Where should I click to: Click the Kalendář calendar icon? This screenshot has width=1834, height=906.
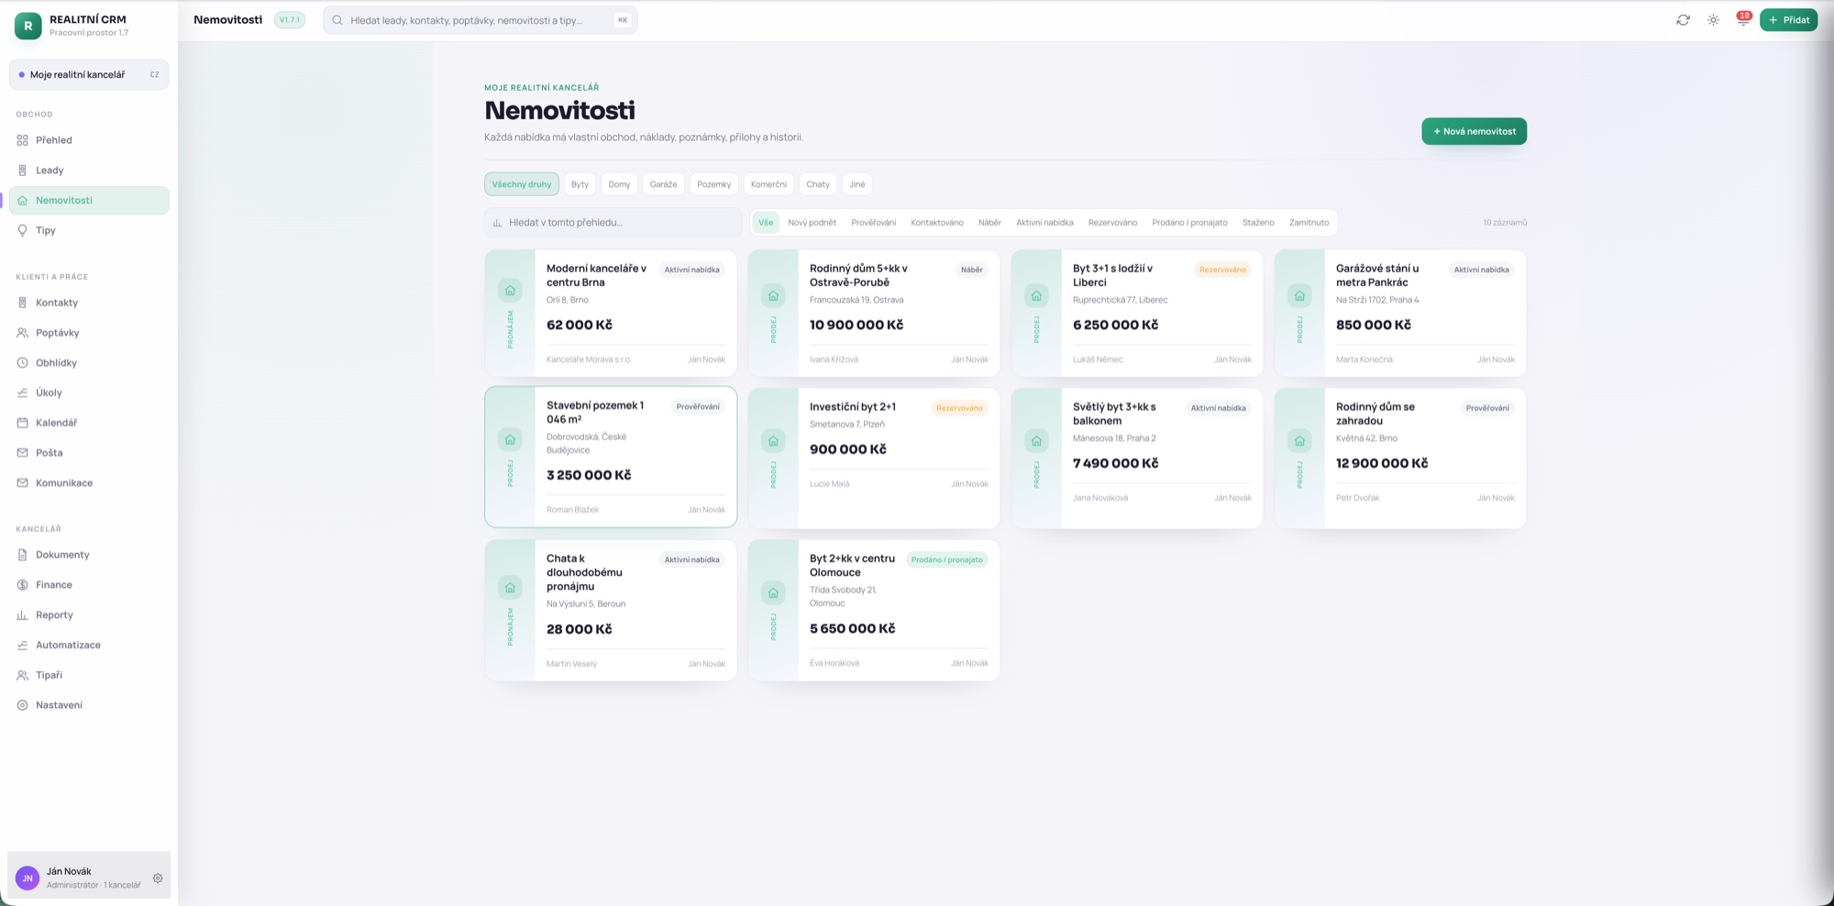click(23, 423)
